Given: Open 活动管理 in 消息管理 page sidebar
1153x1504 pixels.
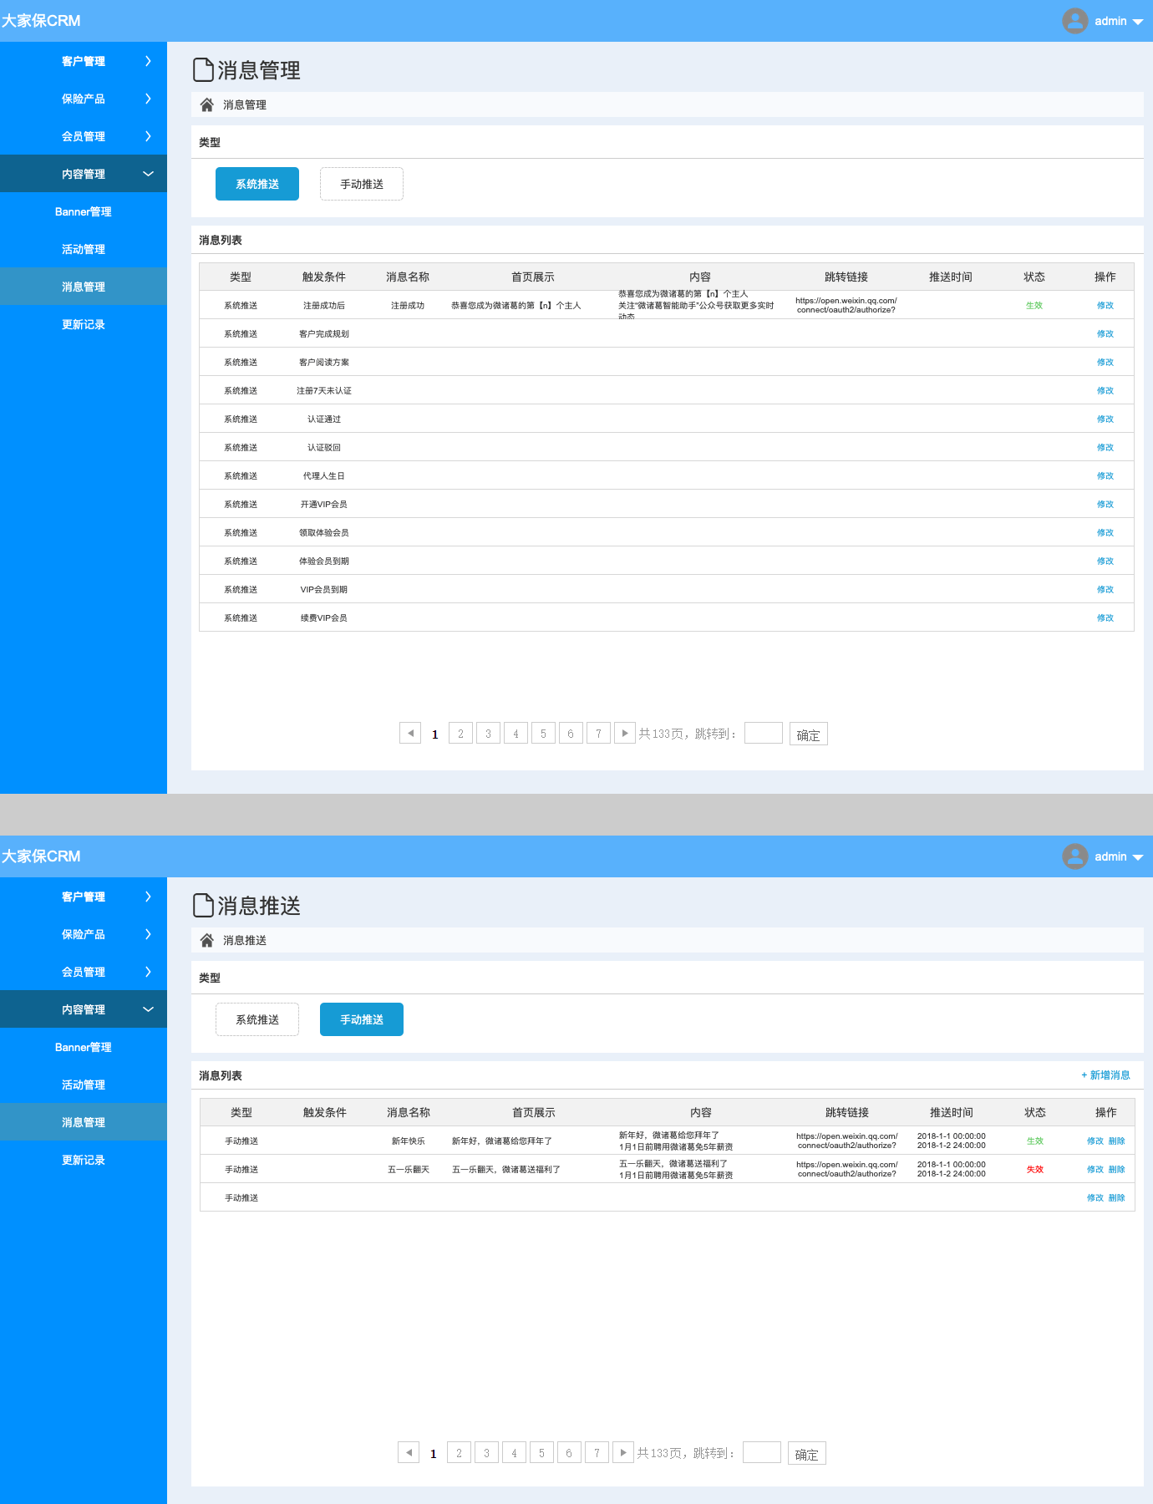Looking at the screenshot, I should 84,249.
